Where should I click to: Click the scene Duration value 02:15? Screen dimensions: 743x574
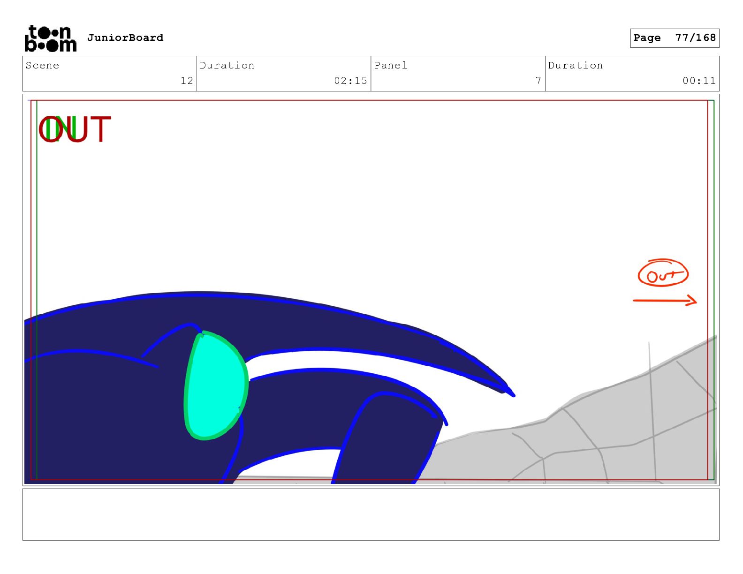tap(350, 81)
